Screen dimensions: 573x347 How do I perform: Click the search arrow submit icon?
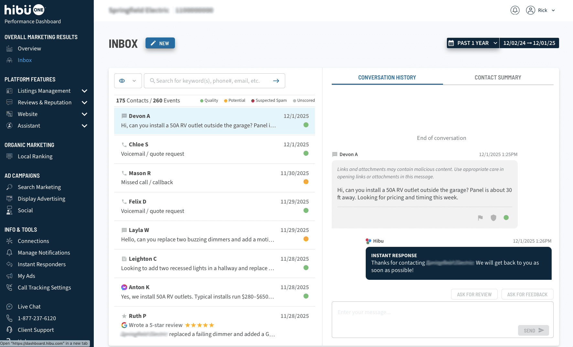click(x=276, y=81)
